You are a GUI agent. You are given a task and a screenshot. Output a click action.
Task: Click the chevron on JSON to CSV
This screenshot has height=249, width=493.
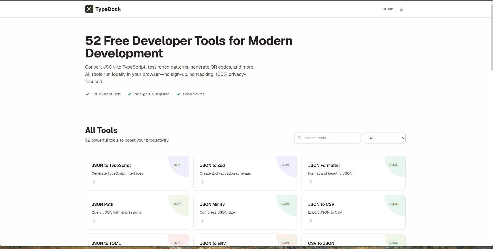coord(311,221)
